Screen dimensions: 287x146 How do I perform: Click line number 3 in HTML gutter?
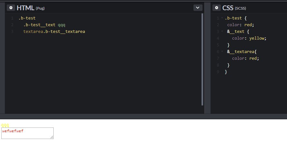coord(12,32)
